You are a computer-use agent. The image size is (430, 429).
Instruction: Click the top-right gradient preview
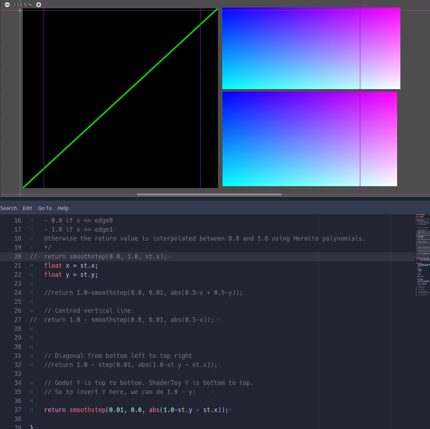(311, 48)
